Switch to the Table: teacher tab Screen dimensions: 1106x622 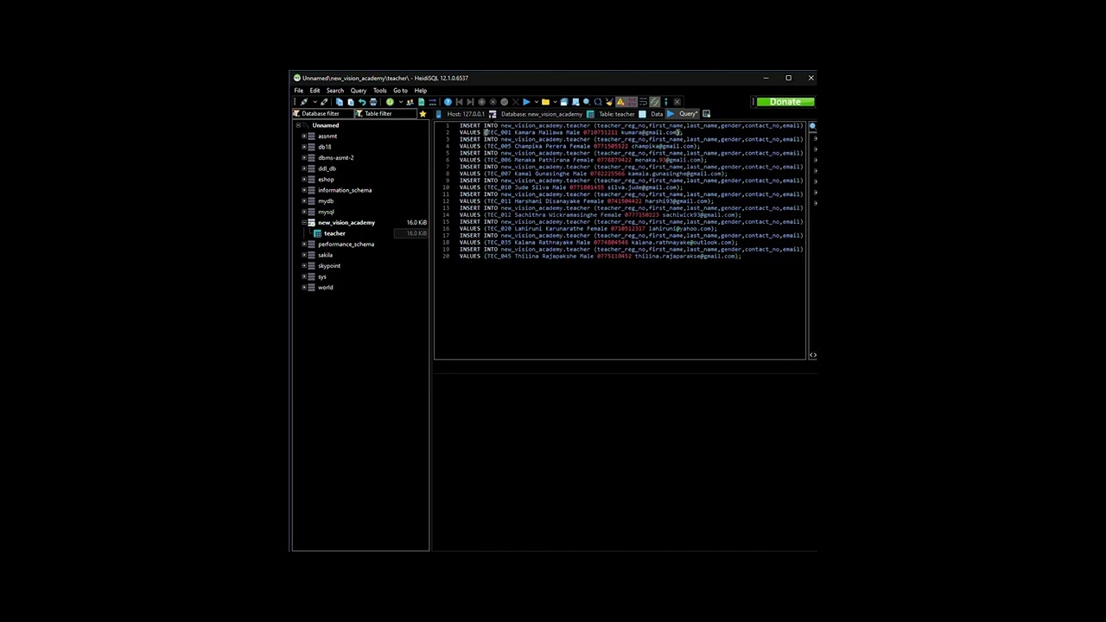click(x=611, y=114)
